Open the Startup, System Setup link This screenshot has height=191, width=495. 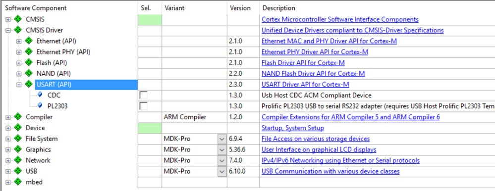tap(293, 128)
